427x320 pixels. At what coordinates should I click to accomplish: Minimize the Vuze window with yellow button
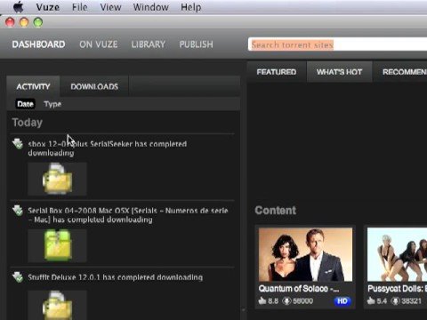point(24,22)
